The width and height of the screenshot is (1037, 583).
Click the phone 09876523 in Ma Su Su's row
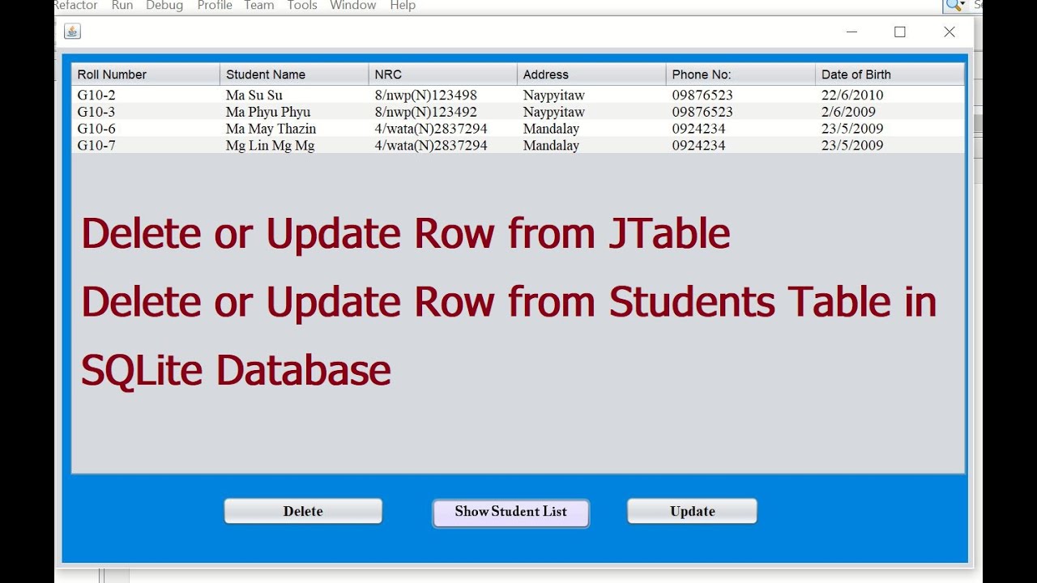pyautogui.click(x=740, y=95)
